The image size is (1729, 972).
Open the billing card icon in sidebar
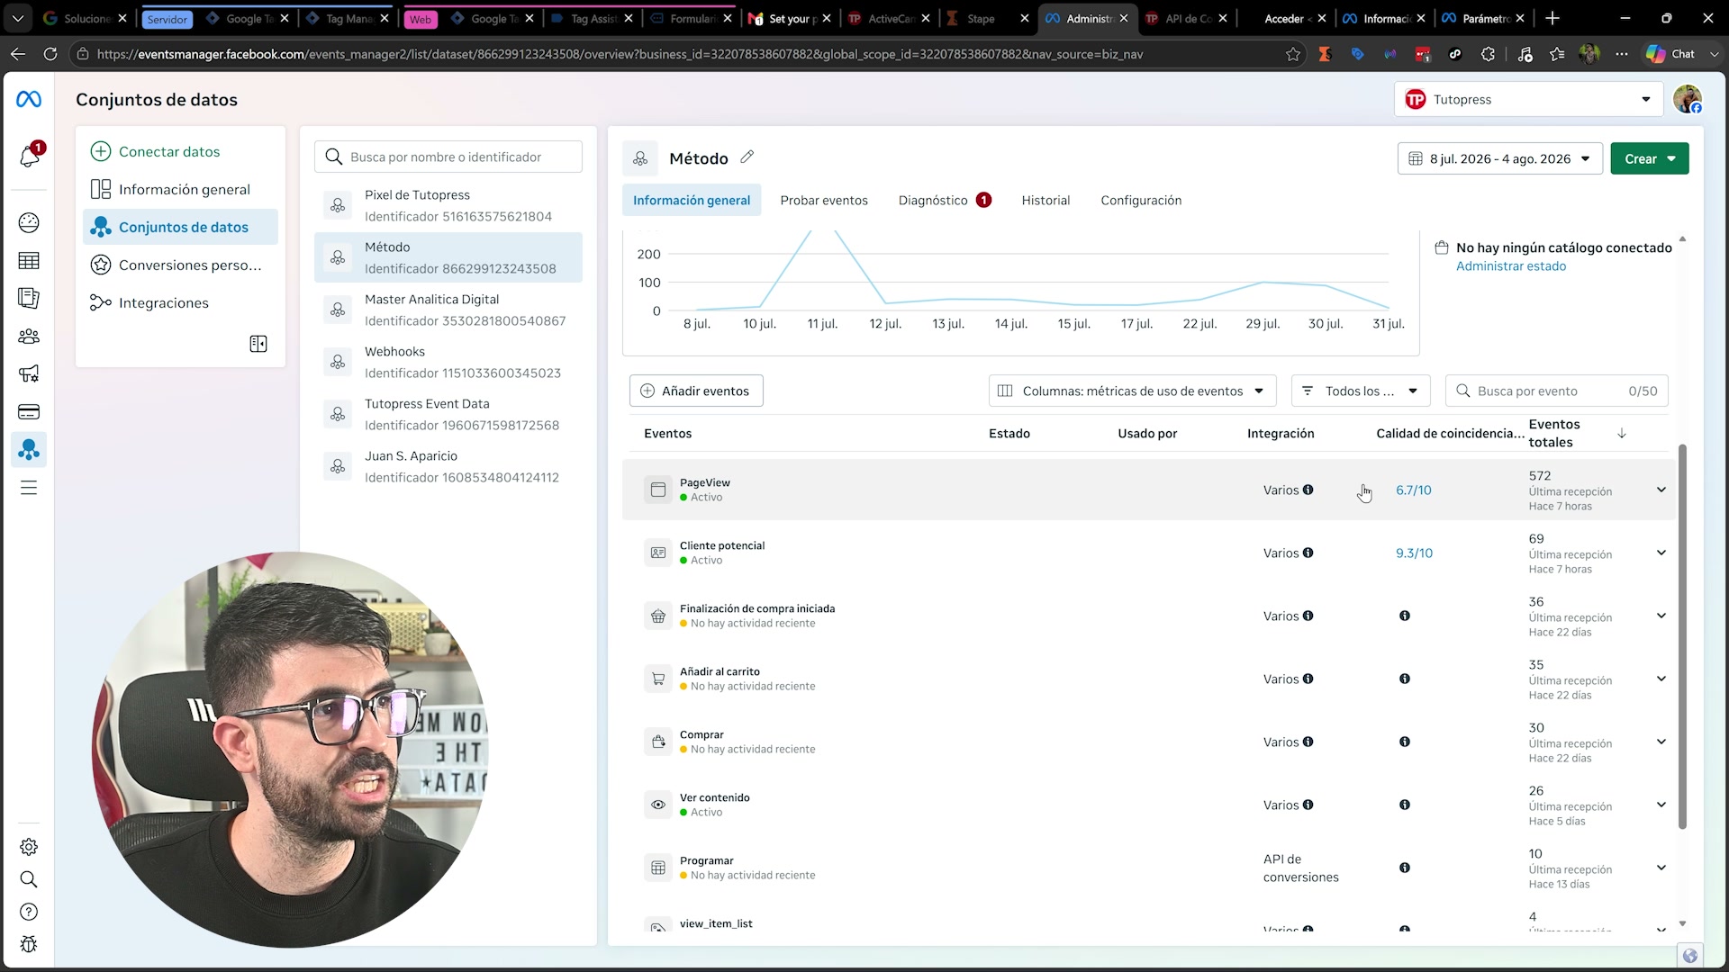click(29, 412)
